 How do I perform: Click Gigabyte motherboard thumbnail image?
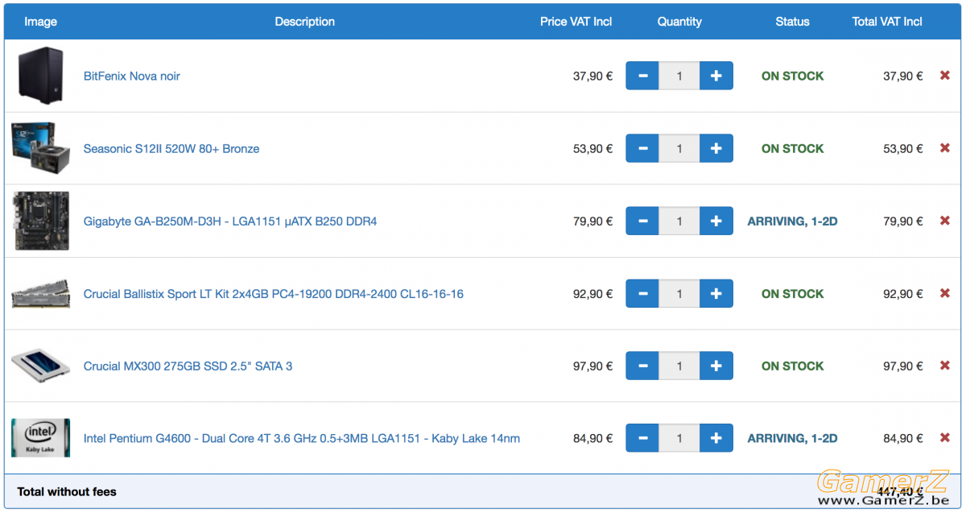40,221
